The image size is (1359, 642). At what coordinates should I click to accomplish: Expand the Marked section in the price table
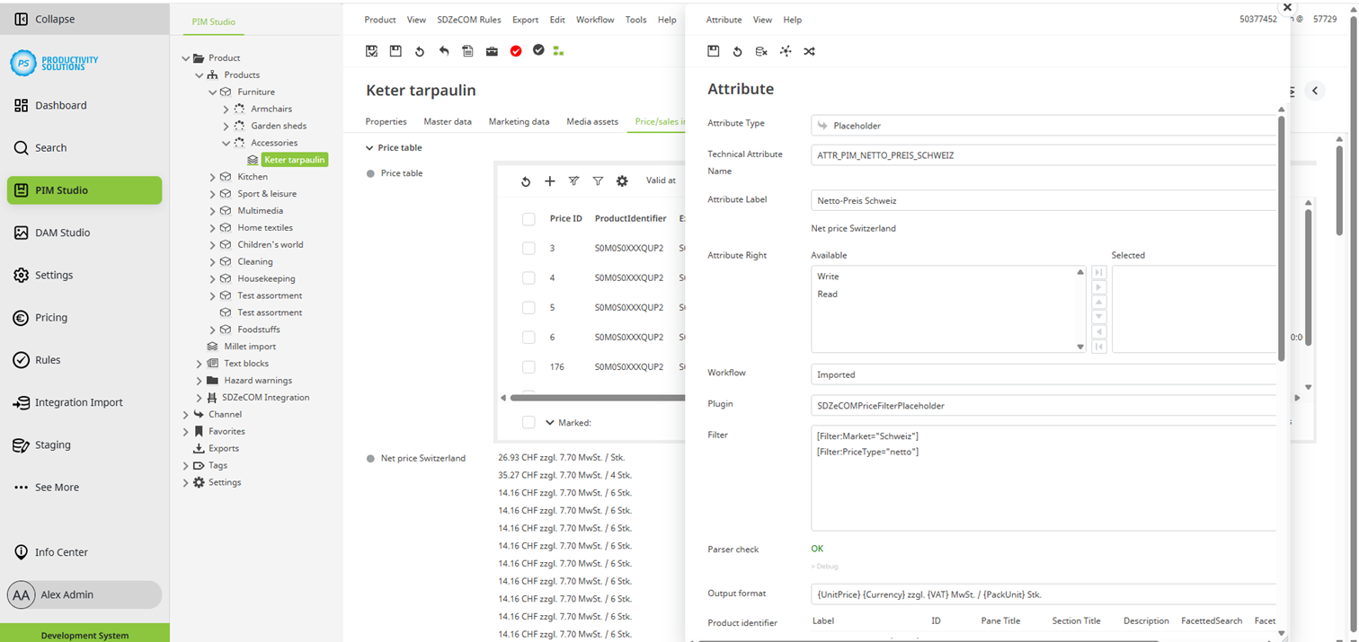(548, 422)
